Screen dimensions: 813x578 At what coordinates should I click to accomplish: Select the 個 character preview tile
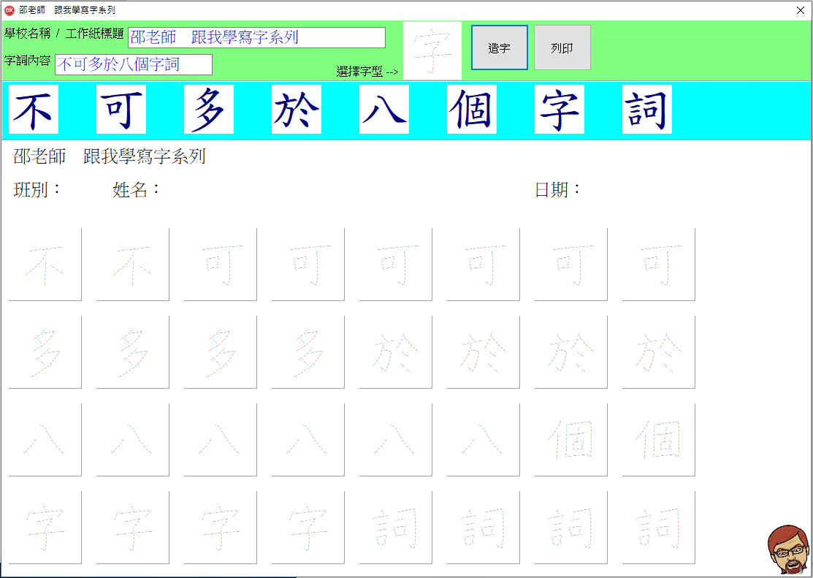(x=471, y=108)
